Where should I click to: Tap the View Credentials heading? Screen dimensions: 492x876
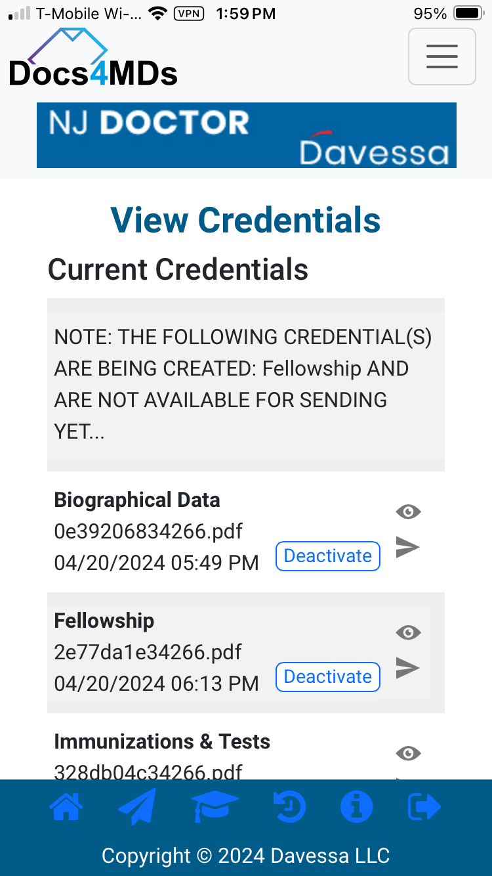245,220
